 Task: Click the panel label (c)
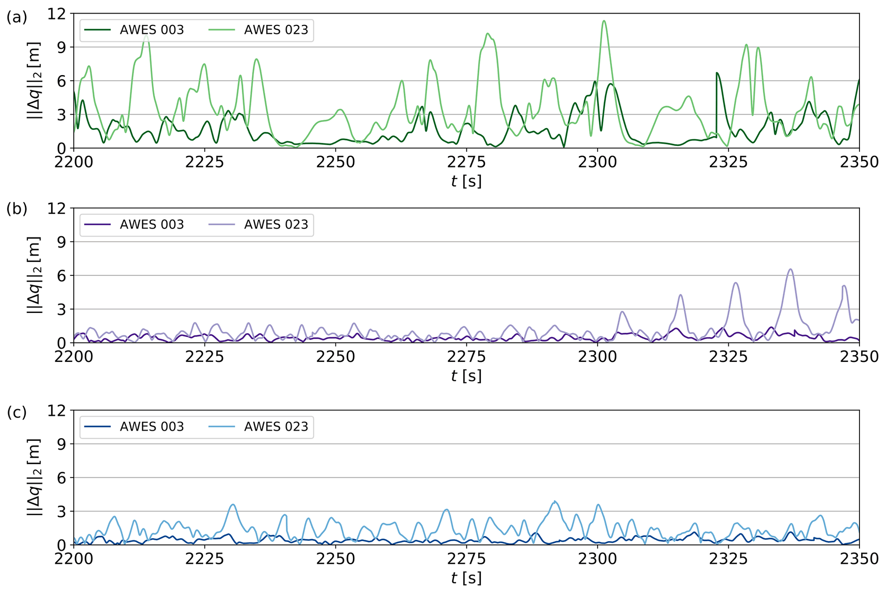click(17, 412)
